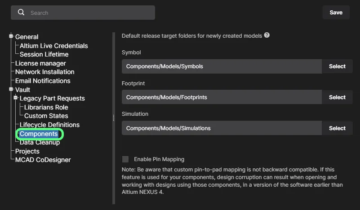Select the Lifecycle Definitions item
Viewport: 360px width, 210px height.
(x=49, y=125)
